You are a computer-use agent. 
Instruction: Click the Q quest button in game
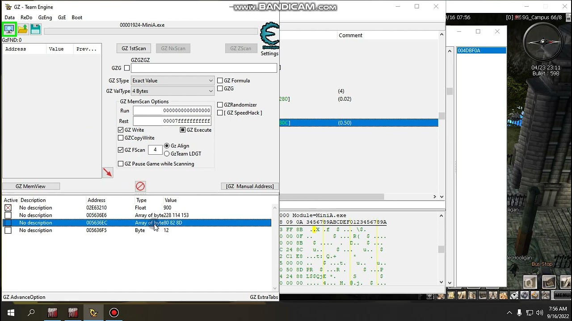[530, 282]
